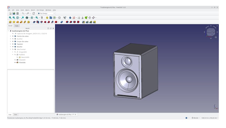Click the Create sketch icon

click(x=74, y=18)
